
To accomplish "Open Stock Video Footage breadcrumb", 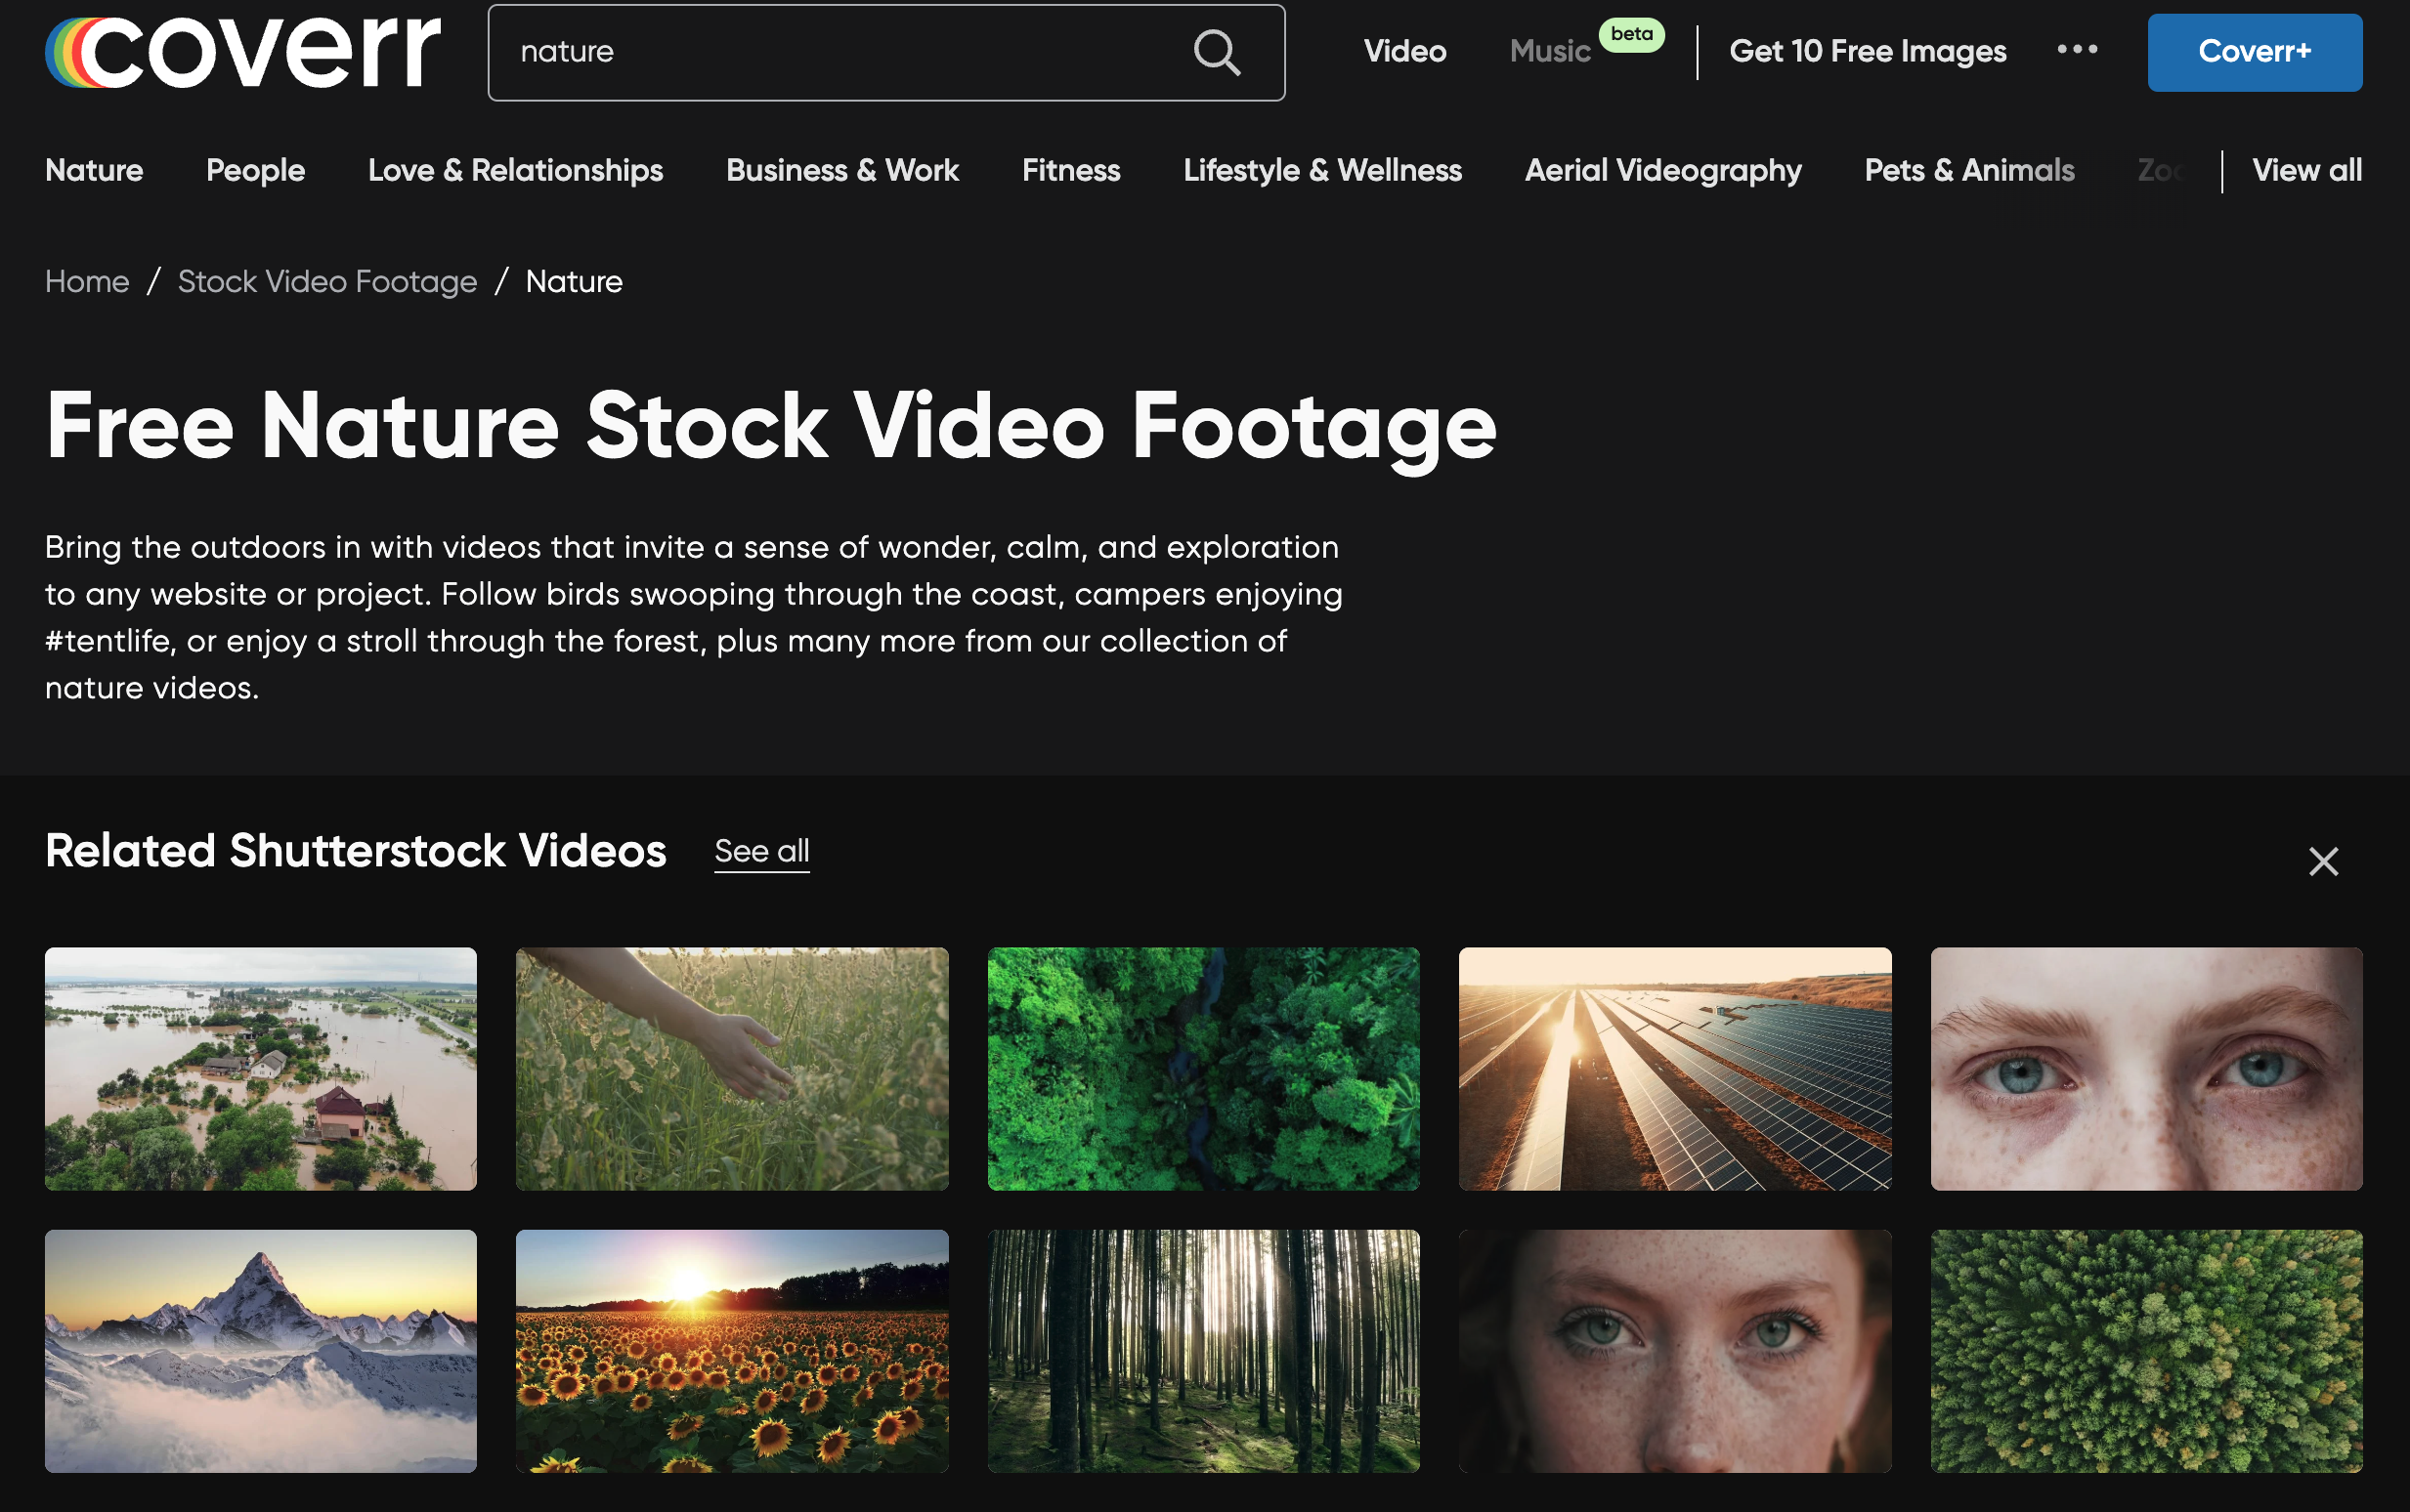I will point(327,282).
